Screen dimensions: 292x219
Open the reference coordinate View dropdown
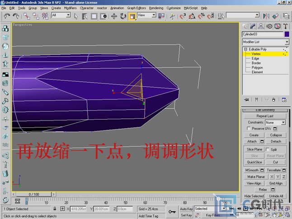[x=154, y=15]
